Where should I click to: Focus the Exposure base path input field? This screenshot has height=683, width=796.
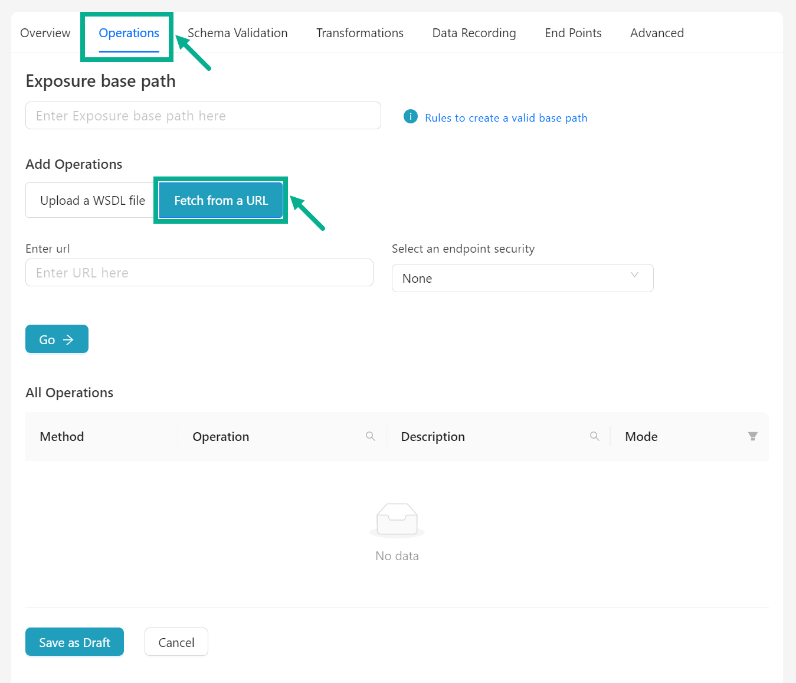tap(203, 116)
